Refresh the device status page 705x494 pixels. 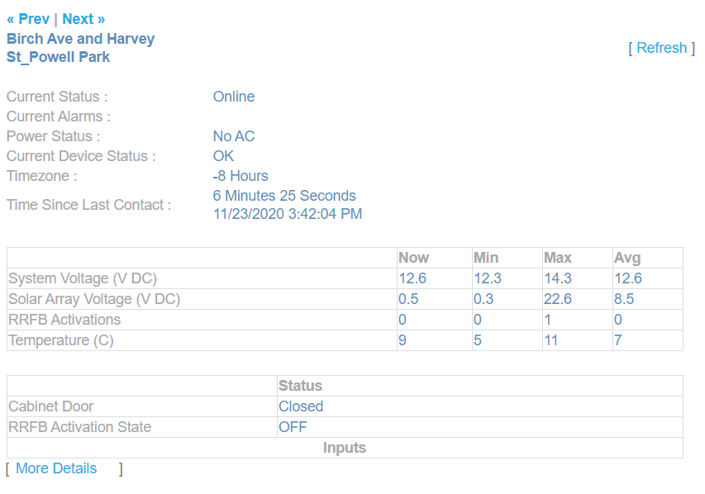(x=661, y=48)
